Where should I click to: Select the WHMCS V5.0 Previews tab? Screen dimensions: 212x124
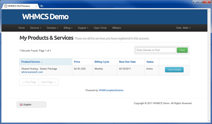point(20,6)
